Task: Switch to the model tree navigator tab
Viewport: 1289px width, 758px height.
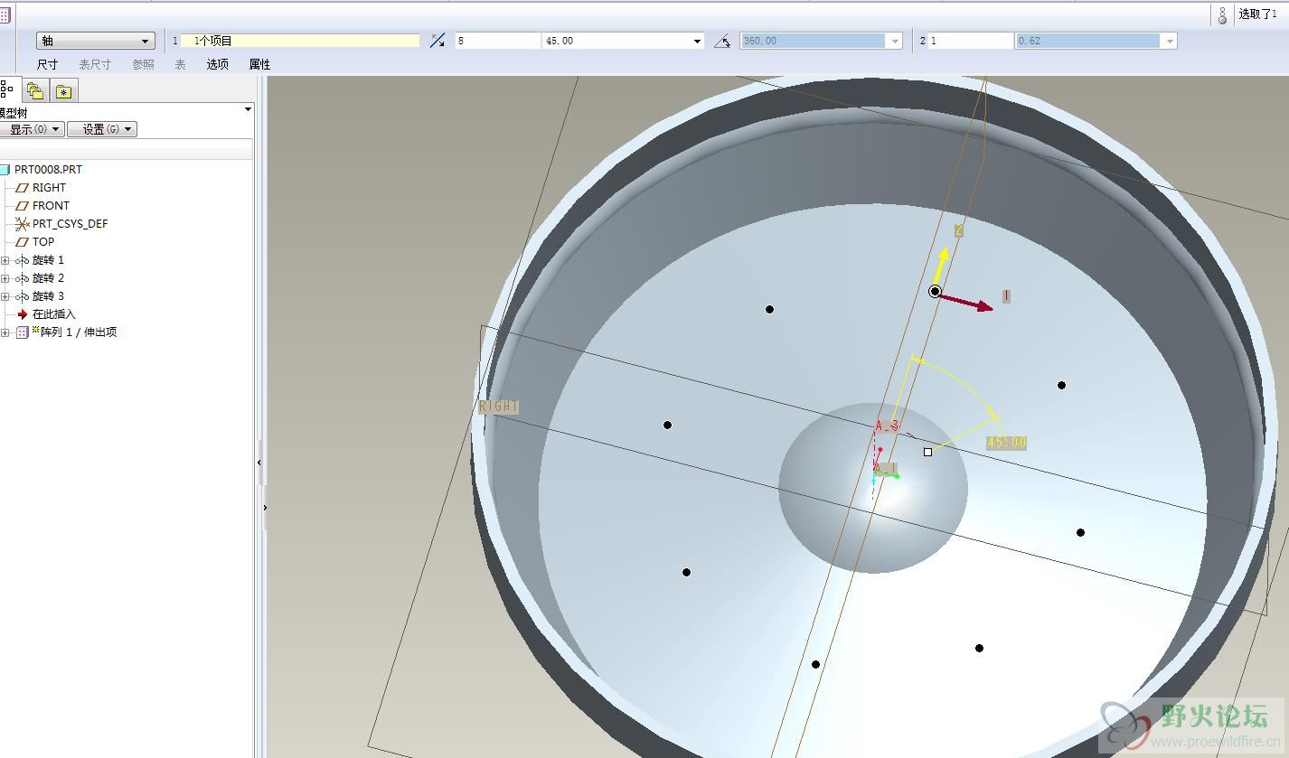Action: (x=8, y=89)
